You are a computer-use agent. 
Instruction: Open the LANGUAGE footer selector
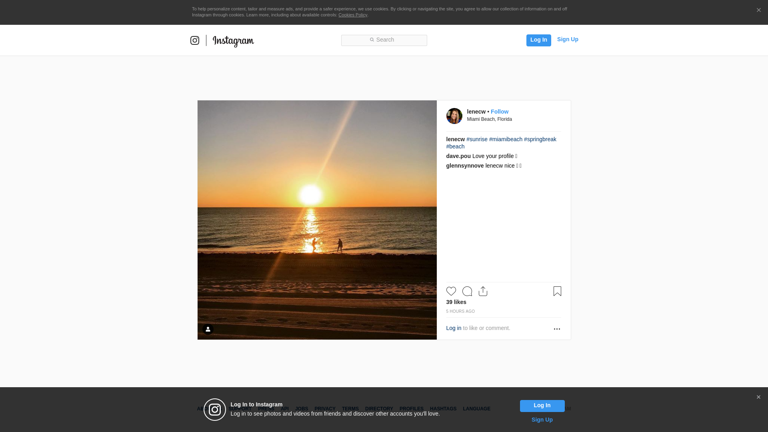pos(476,409)
